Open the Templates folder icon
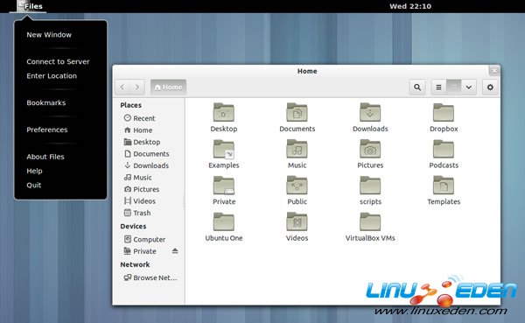The height and width of the screenshot is (323, 525). tap(444, 186)
